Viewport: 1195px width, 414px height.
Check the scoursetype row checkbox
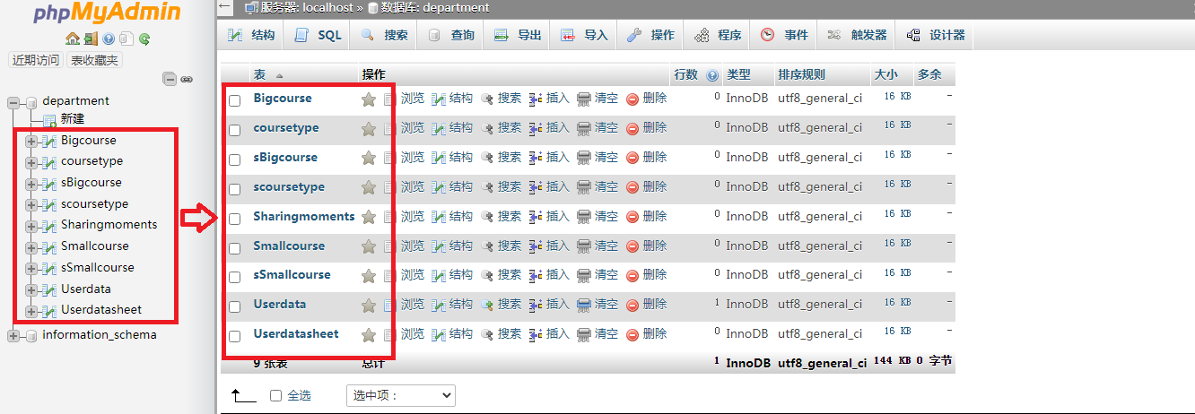tap(235, 189)
